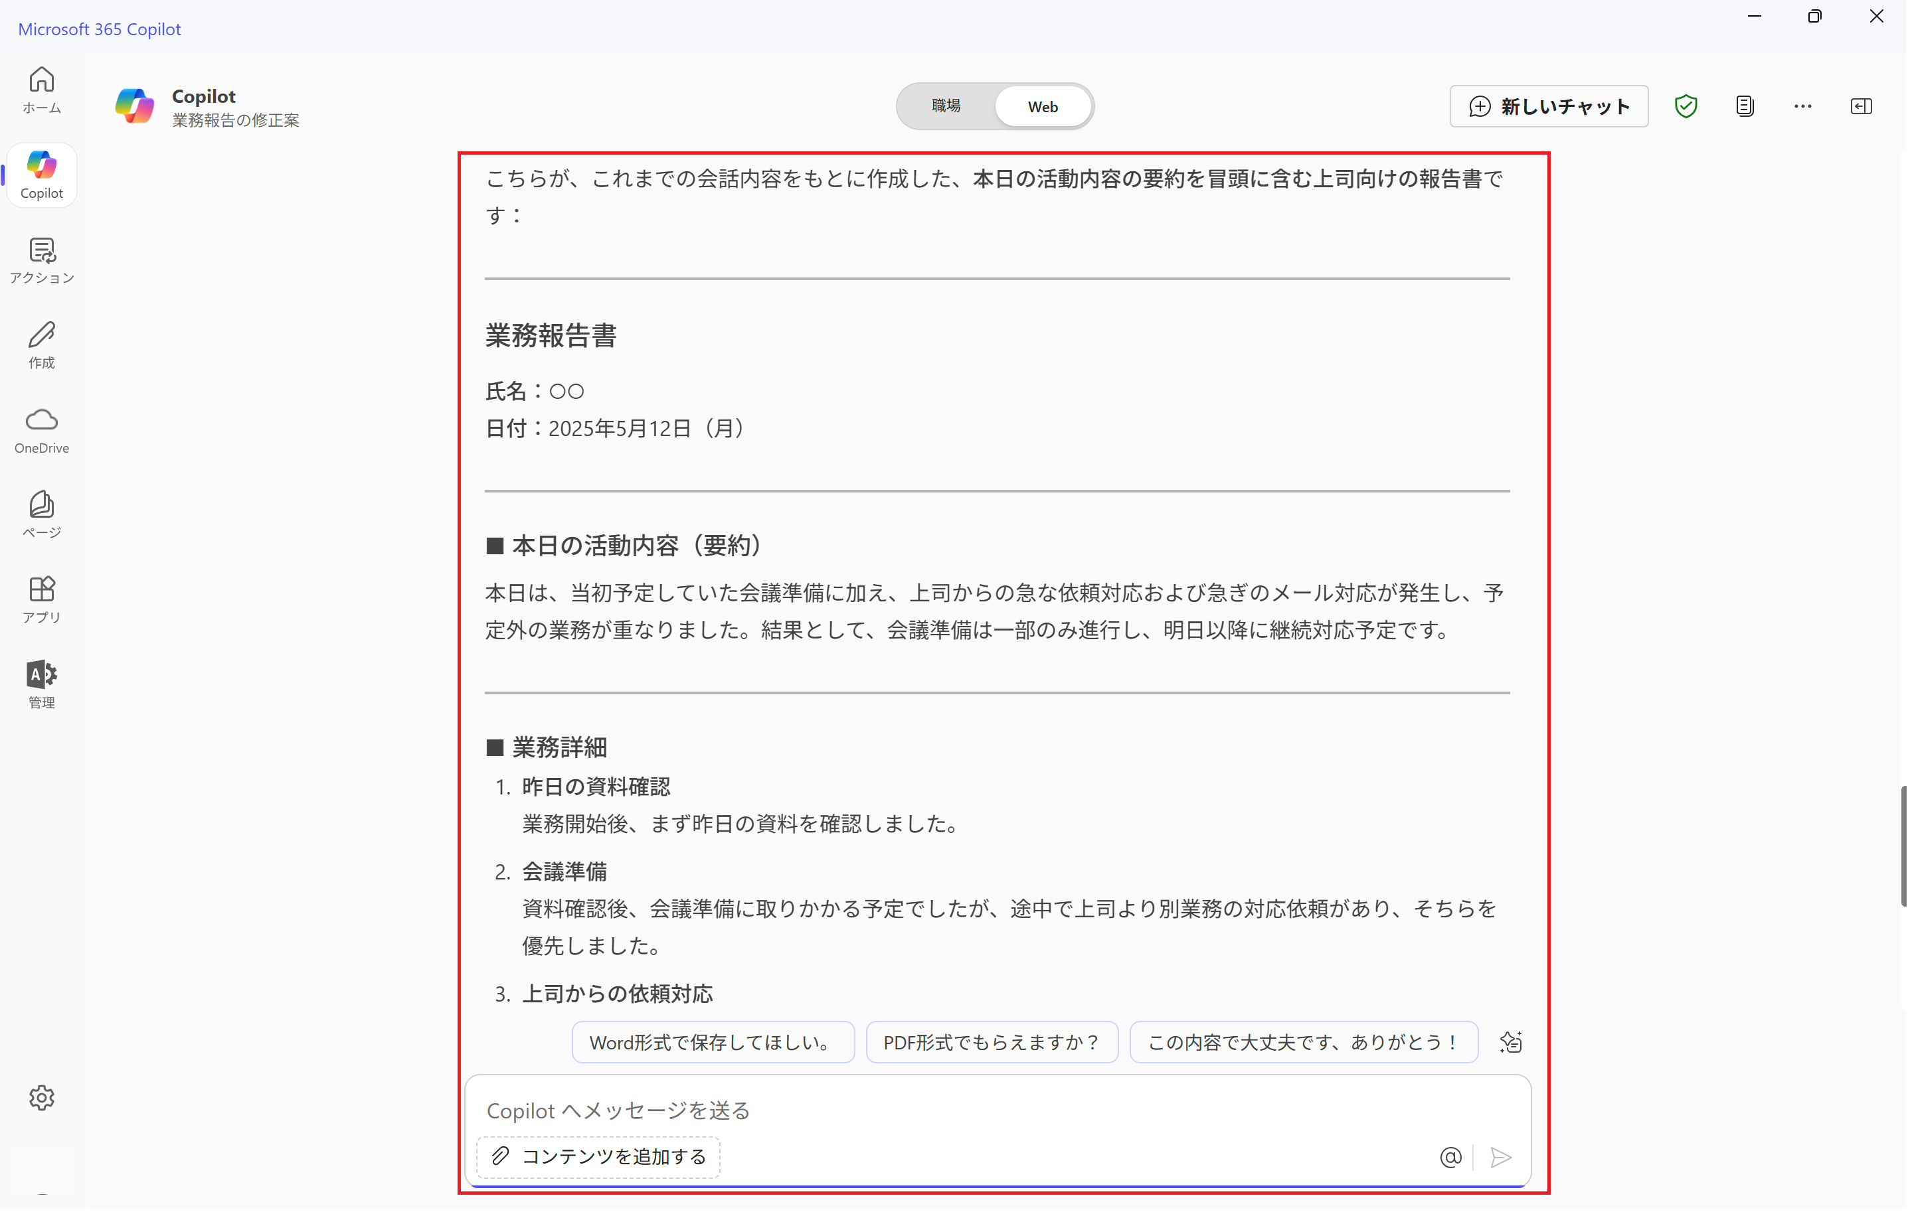This screenshot has width=1910, height=1212.
Task: Click the Copilot logo in the header
Action: tap(134, 106)
